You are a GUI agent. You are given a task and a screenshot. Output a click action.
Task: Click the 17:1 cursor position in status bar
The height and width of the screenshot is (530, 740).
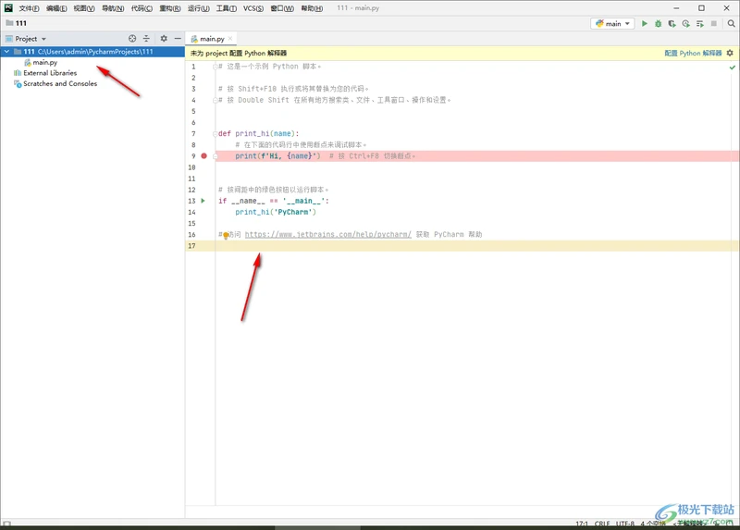[x=582, y=524]
